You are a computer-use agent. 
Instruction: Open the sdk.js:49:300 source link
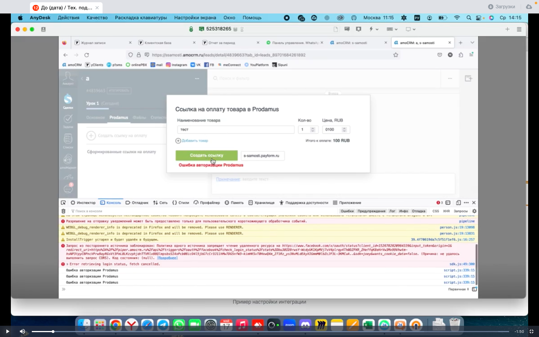click(462, 264)
